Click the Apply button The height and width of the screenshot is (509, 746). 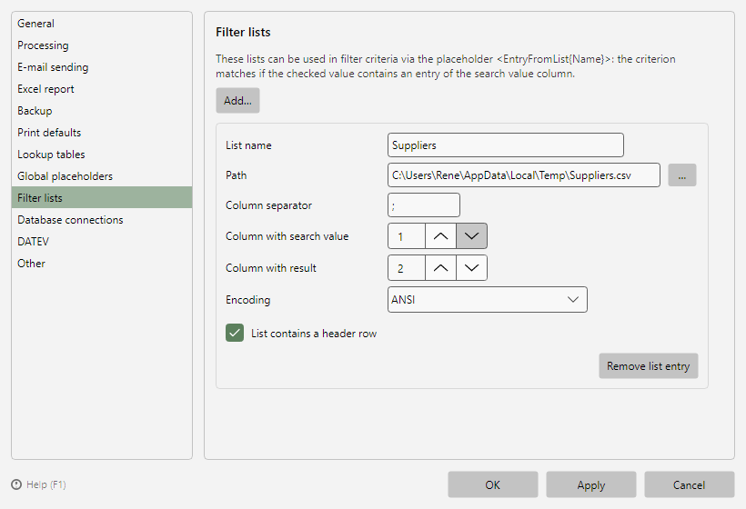pyautogui.click(x=591, y=484)
